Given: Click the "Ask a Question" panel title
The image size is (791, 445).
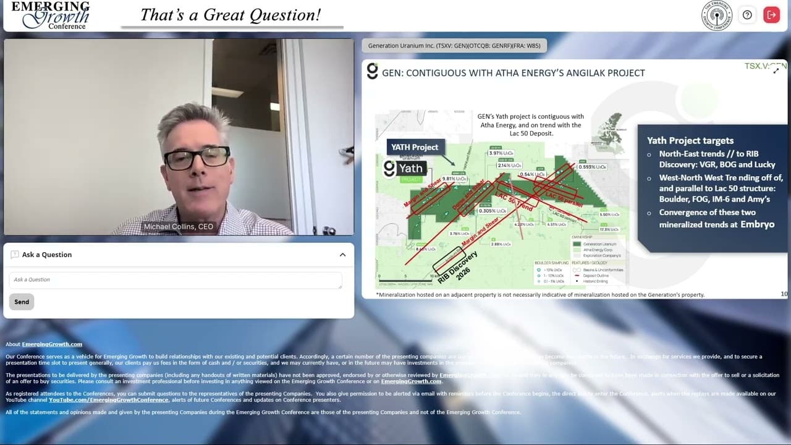Looking at the screenshot, I should tap(47, 255).
